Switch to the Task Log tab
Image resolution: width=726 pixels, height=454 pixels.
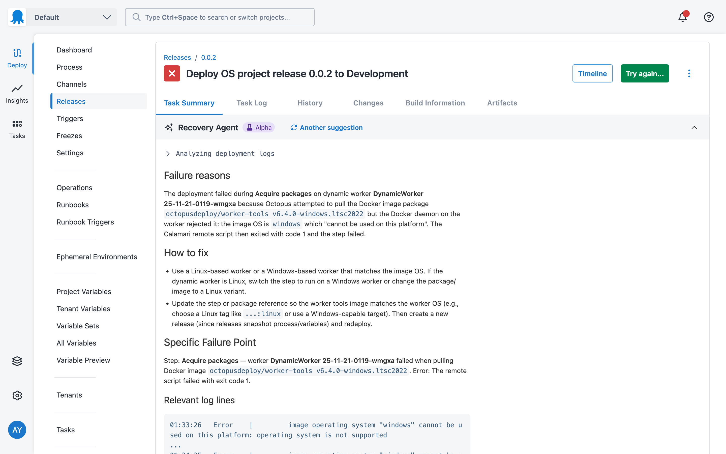[x=251, y=103]
